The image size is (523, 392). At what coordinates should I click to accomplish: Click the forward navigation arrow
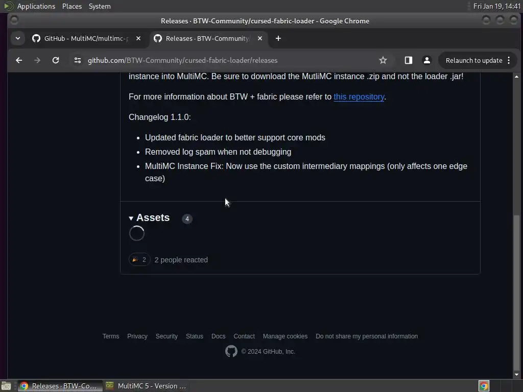click(x=37, y=60)
